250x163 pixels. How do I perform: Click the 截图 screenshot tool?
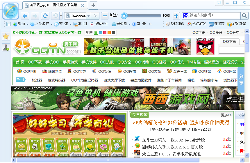click(x=80, y=24)
